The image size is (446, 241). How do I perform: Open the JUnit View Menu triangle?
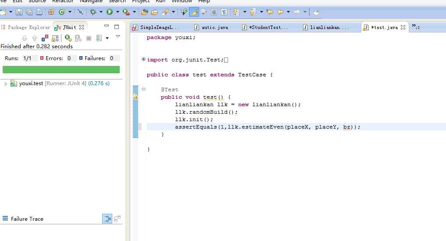pyautogui.click(x=118, y=36)
